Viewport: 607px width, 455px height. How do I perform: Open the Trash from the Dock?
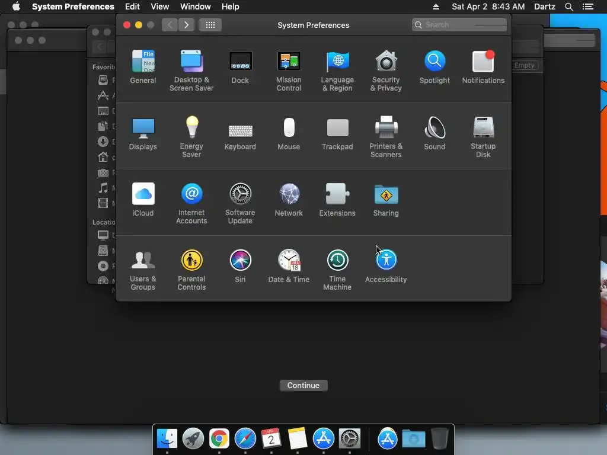coord(439,438)
